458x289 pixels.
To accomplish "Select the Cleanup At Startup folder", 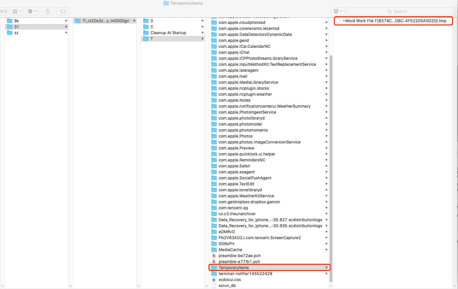I will tap(168, 33).
